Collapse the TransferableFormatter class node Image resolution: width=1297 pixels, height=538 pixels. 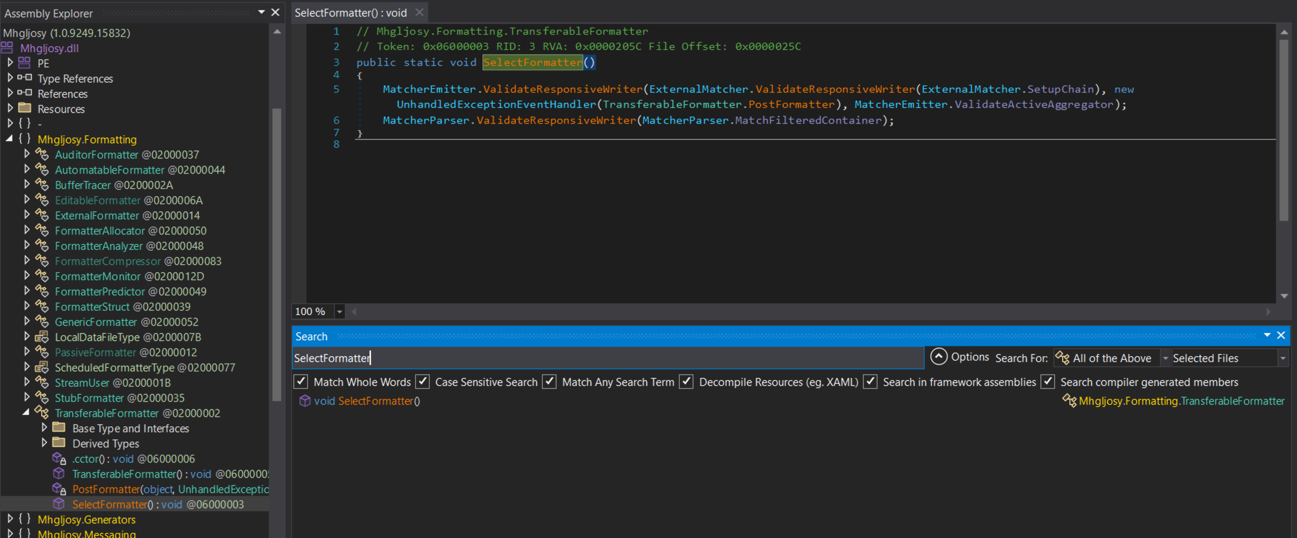click(26, 412)
